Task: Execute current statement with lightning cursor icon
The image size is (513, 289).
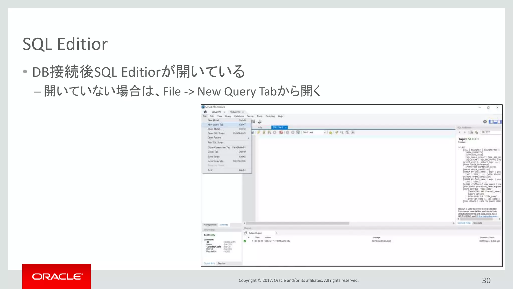Action: coord(264,132)
